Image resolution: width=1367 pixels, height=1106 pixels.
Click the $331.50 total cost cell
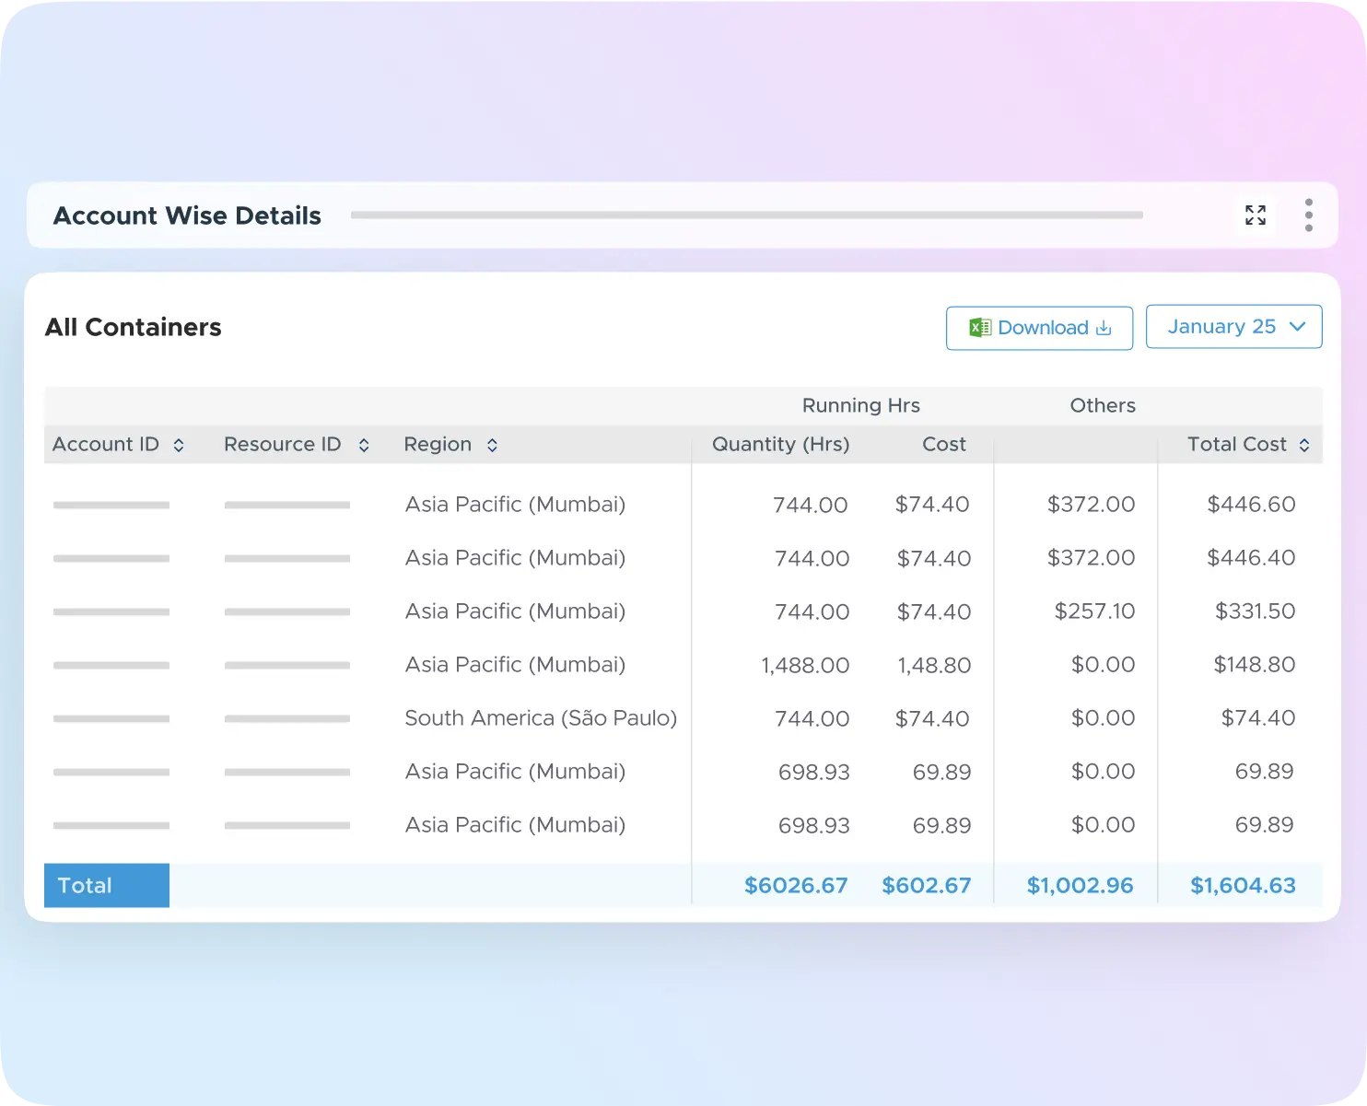tap(1255, 611)
